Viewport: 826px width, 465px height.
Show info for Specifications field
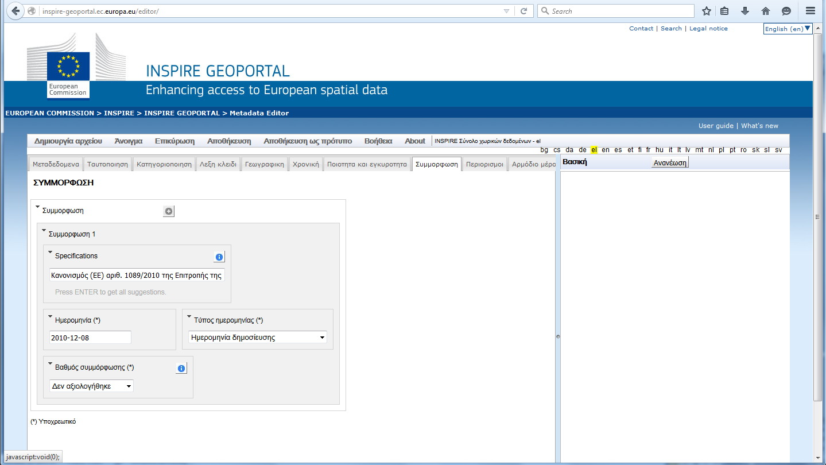(219, 257)
